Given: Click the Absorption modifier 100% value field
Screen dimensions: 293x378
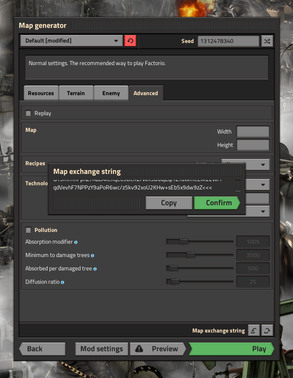Looking at the screenshot, I should click(x=253, y=242).
